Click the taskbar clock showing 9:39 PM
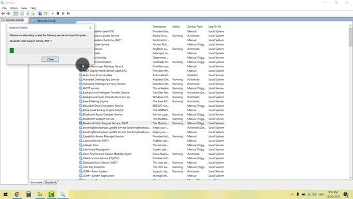Image resolution: width=353 pixels, height=199 pixels. coord(333,194)
